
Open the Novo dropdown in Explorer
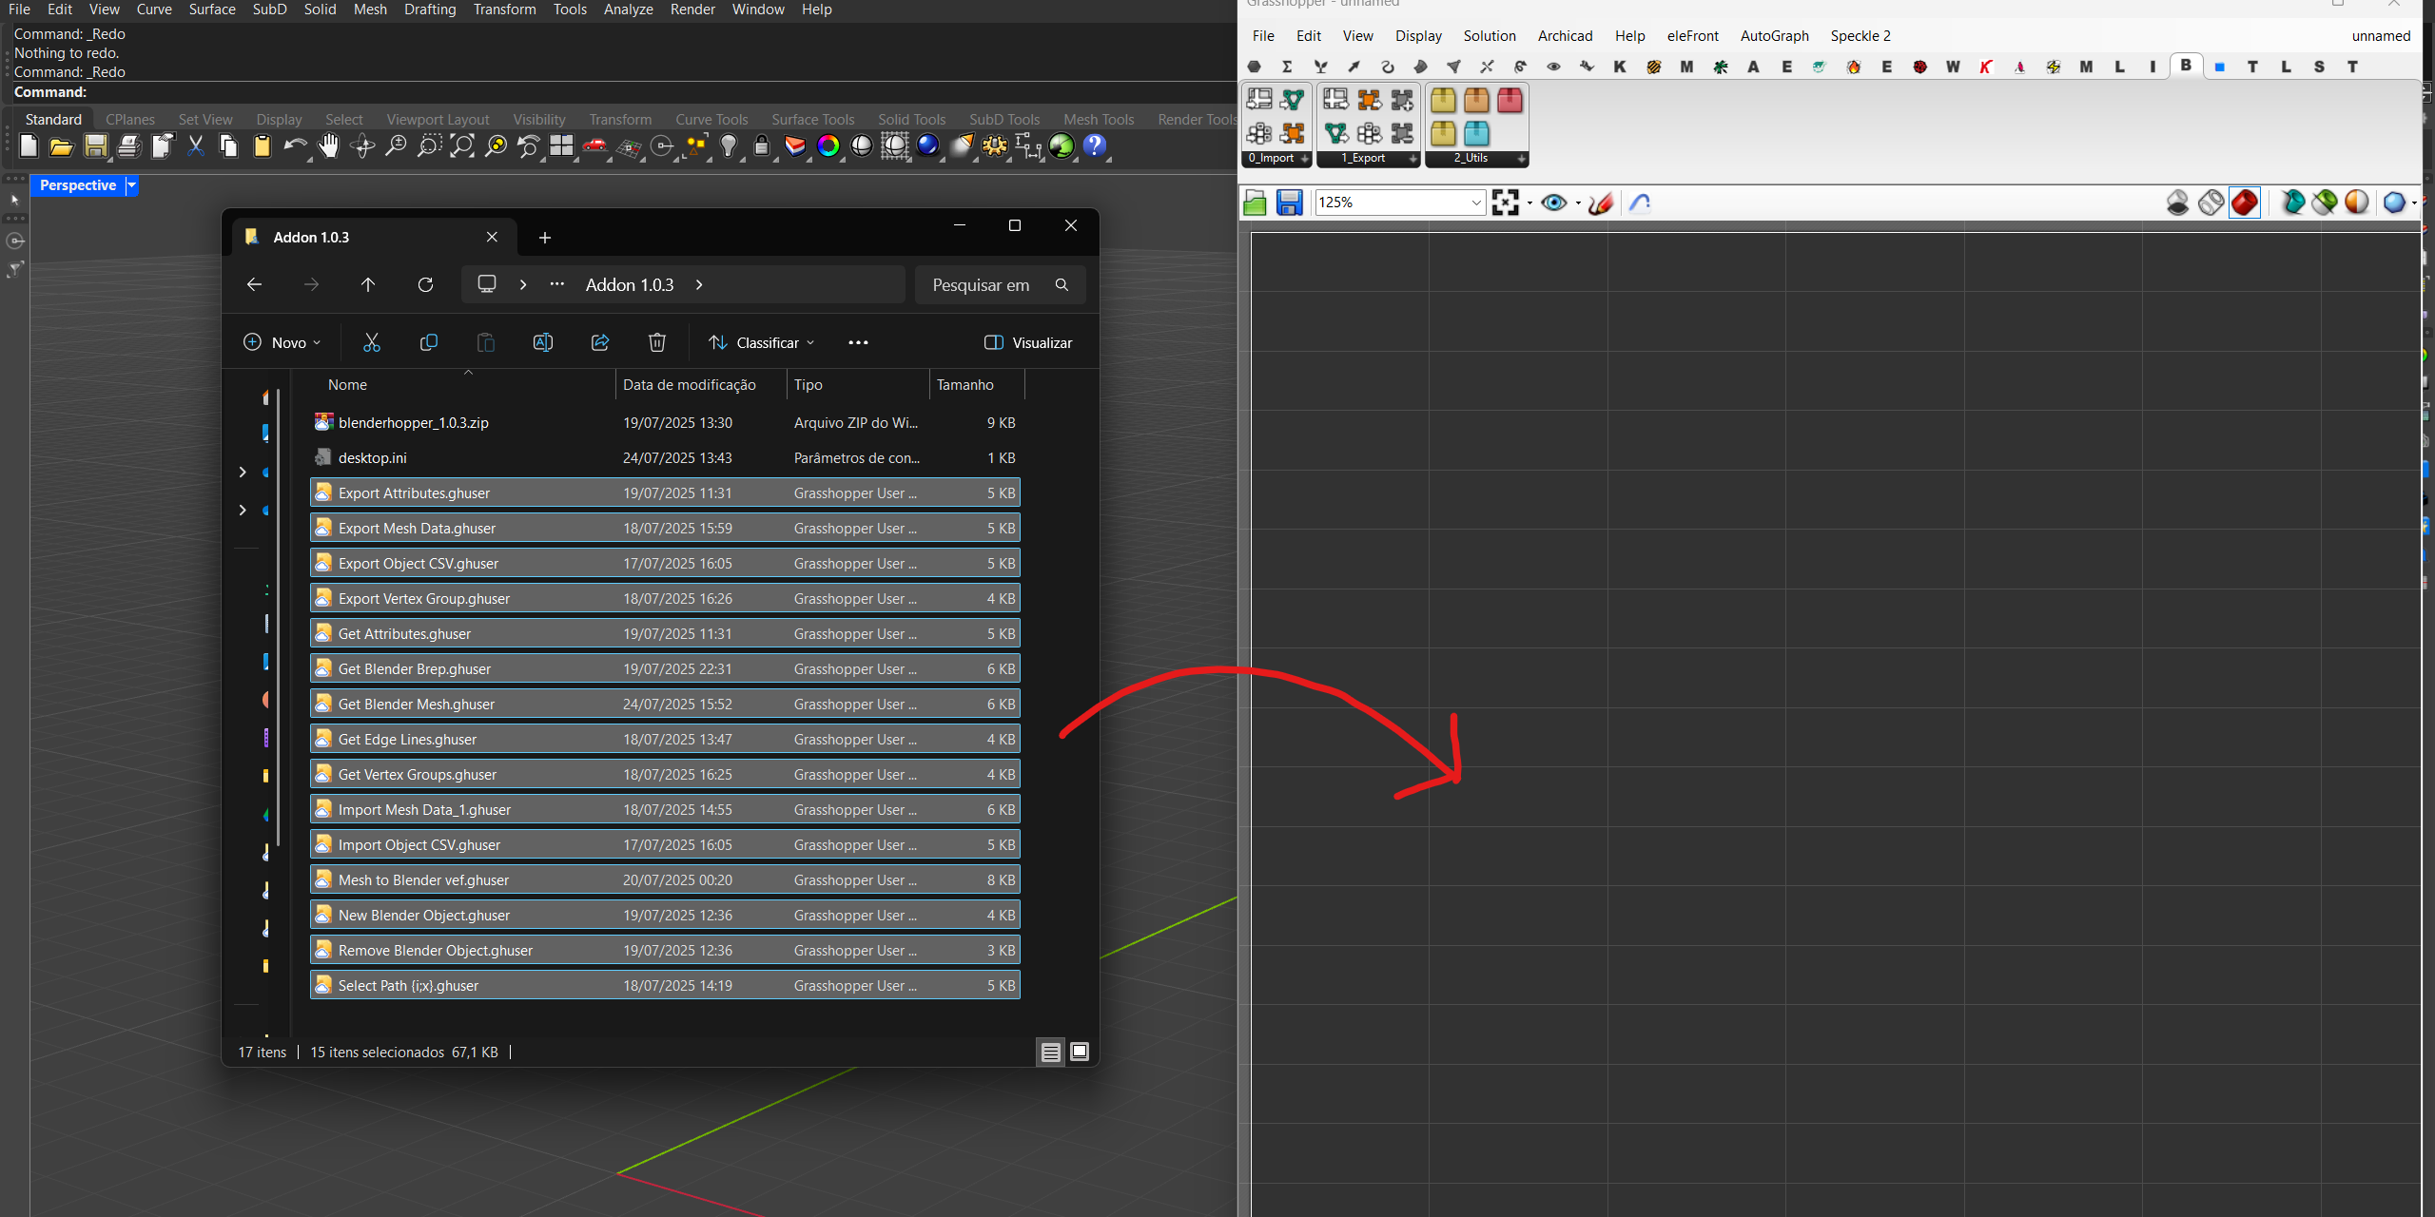(282, 342)
